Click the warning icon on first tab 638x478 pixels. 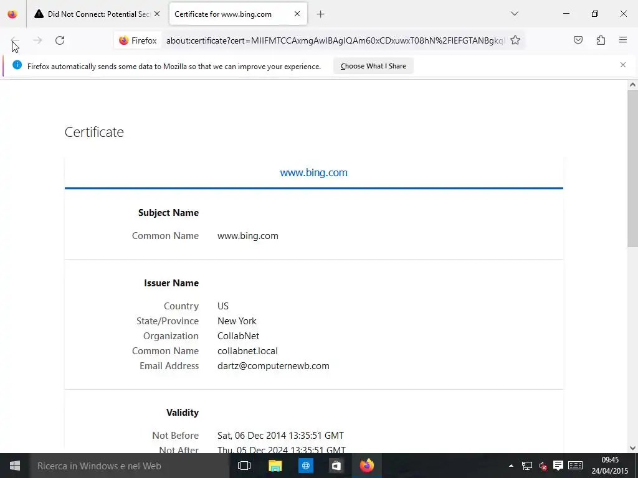39,14
